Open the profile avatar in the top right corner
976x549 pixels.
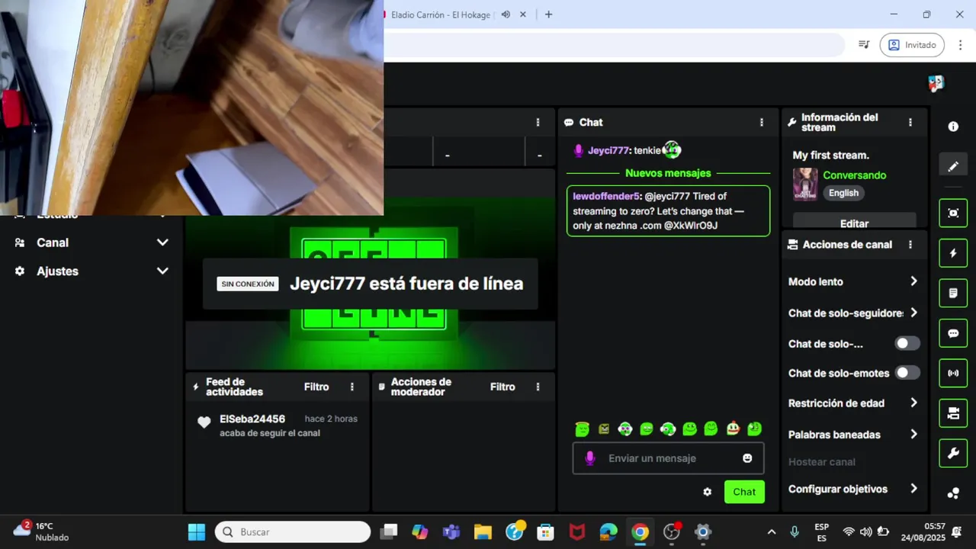(936, 83)
